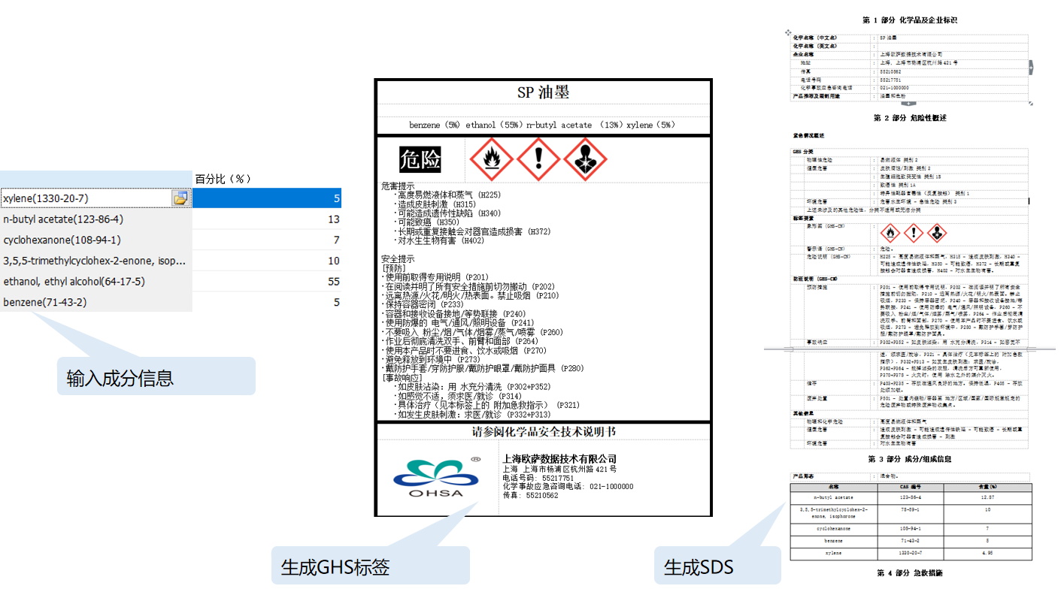This screenshot has height=595, width=1064.
Task: Click the table move handle in SDS document
Action: (x=788, y=32)
